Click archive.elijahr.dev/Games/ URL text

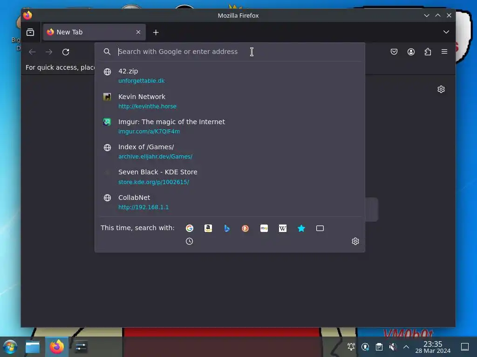click(155, 157)
